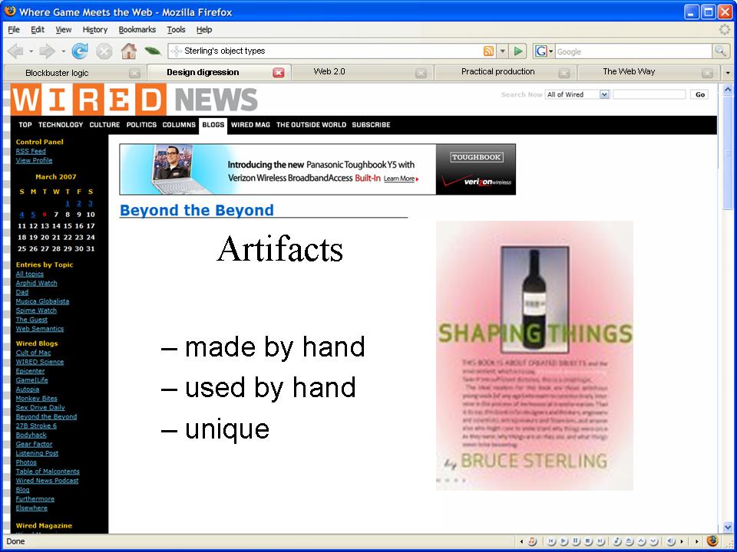Open the BLOGS section in Wired nav bar

213,125
